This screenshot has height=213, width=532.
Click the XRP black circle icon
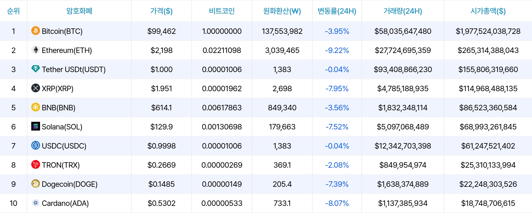pyautogui.click(x=35, y=88)
